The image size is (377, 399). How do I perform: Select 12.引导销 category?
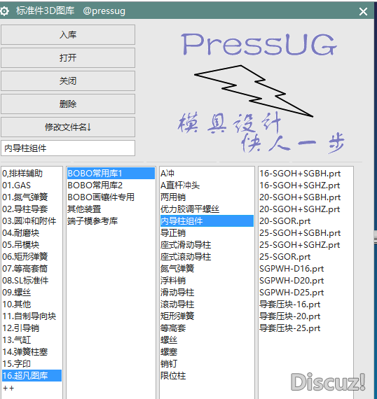(32, 328)
